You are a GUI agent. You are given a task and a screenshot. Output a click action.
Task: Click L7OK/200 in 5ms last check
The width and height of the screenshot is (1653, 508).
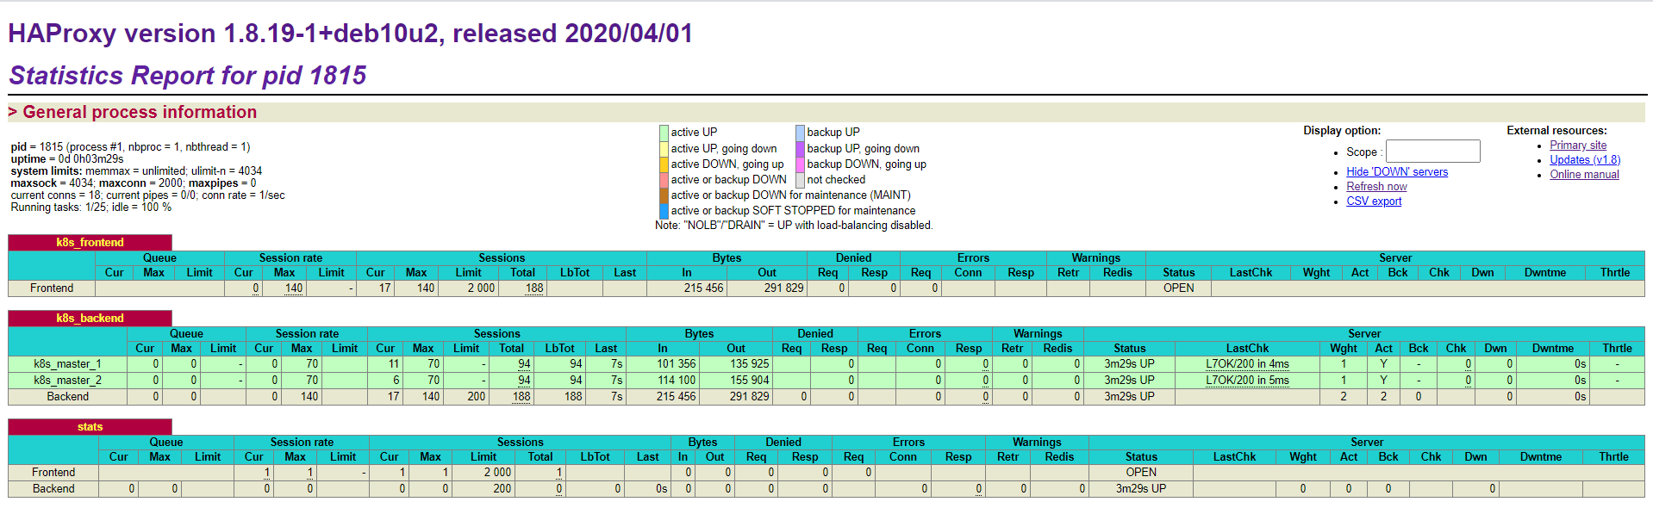(1247, 381)
